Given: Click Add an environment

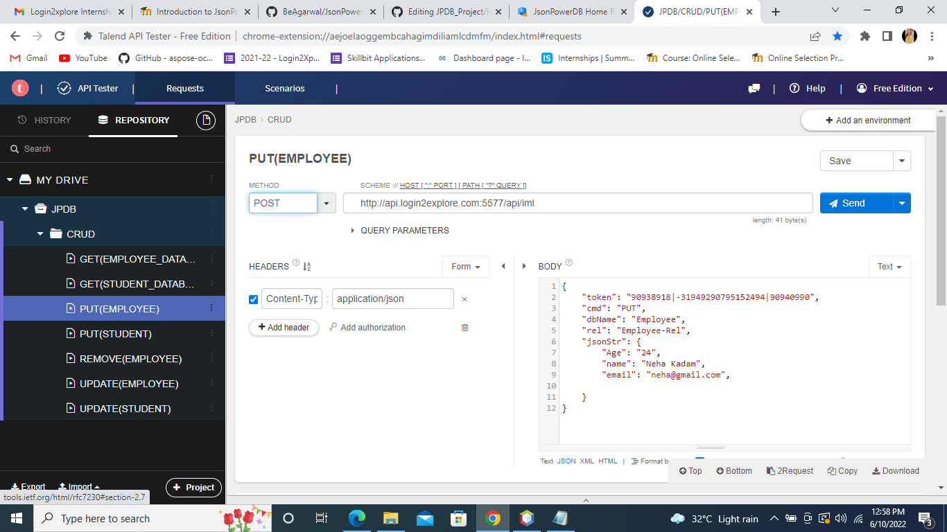Looking at the screenshot, I should tap(868, 120).
